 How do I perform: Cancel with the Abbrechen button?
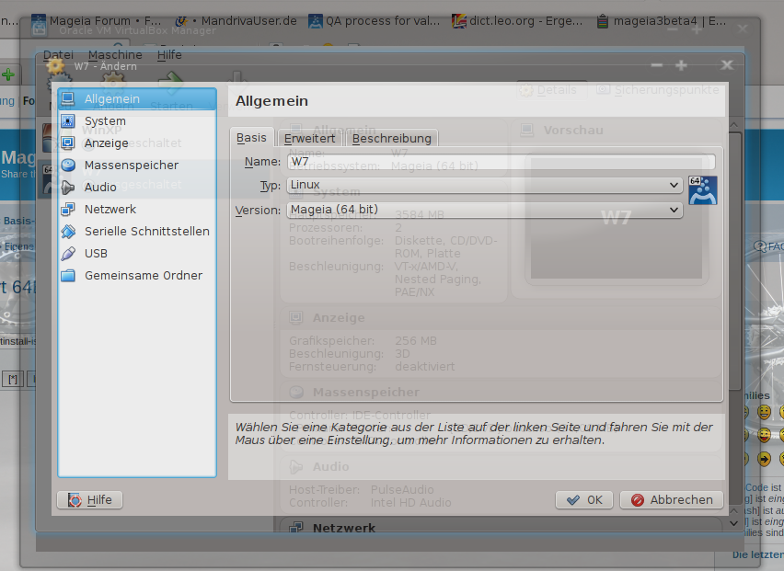tap(672, 499)
